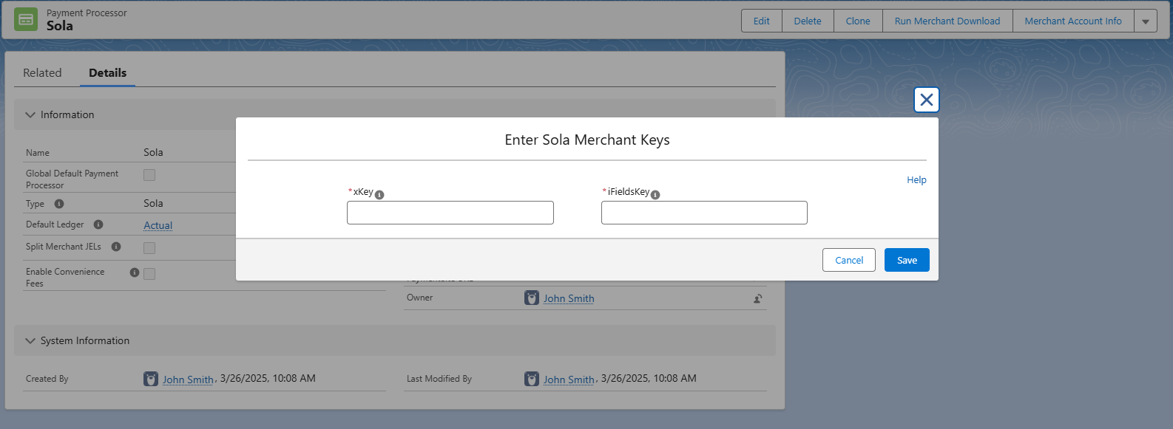Click the Owner avatar icon
Viewport: 1173px width, 429px height.
(532, 298)
